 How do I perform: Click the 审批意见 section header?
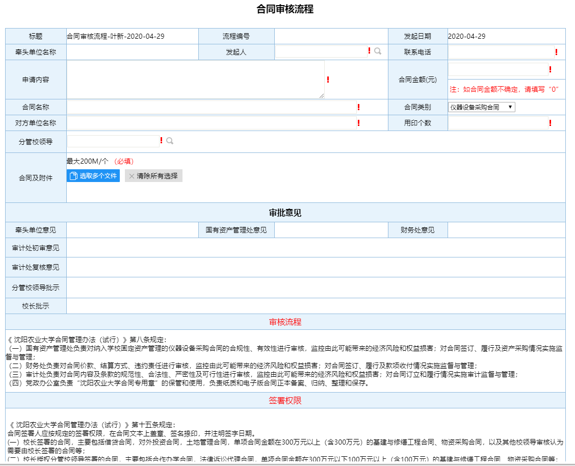[x=285, y=213]
